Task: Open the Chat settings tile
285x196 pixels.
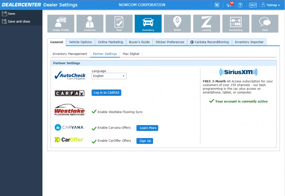Action: pyautogui.click(x=265, y=24)
